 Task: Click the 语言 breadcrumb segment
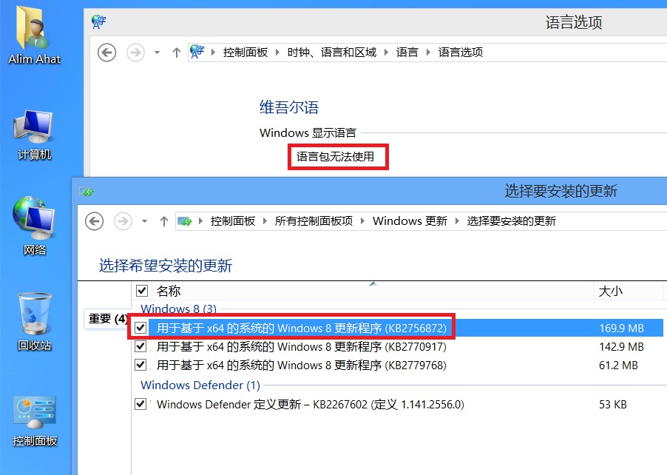[407, 53]
